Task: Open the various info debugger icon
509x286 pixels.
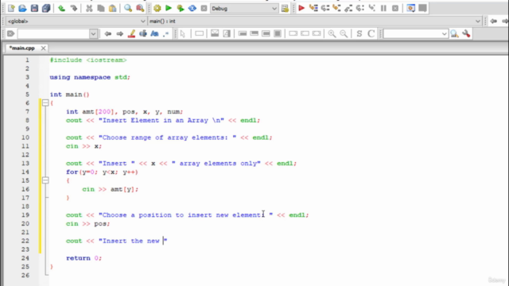Action: [422, 8]
